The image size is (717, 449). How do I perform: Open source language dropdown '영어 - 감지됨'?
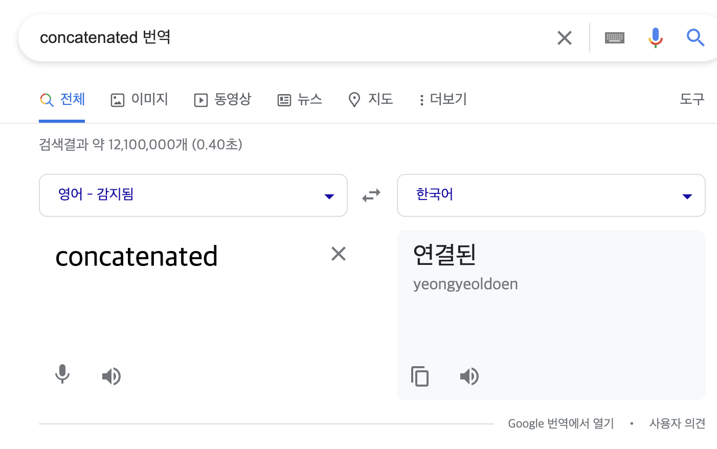(193, 195)
